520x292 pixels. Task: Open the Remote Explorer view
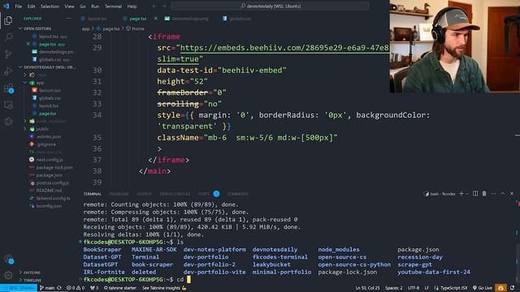point(8,105)
